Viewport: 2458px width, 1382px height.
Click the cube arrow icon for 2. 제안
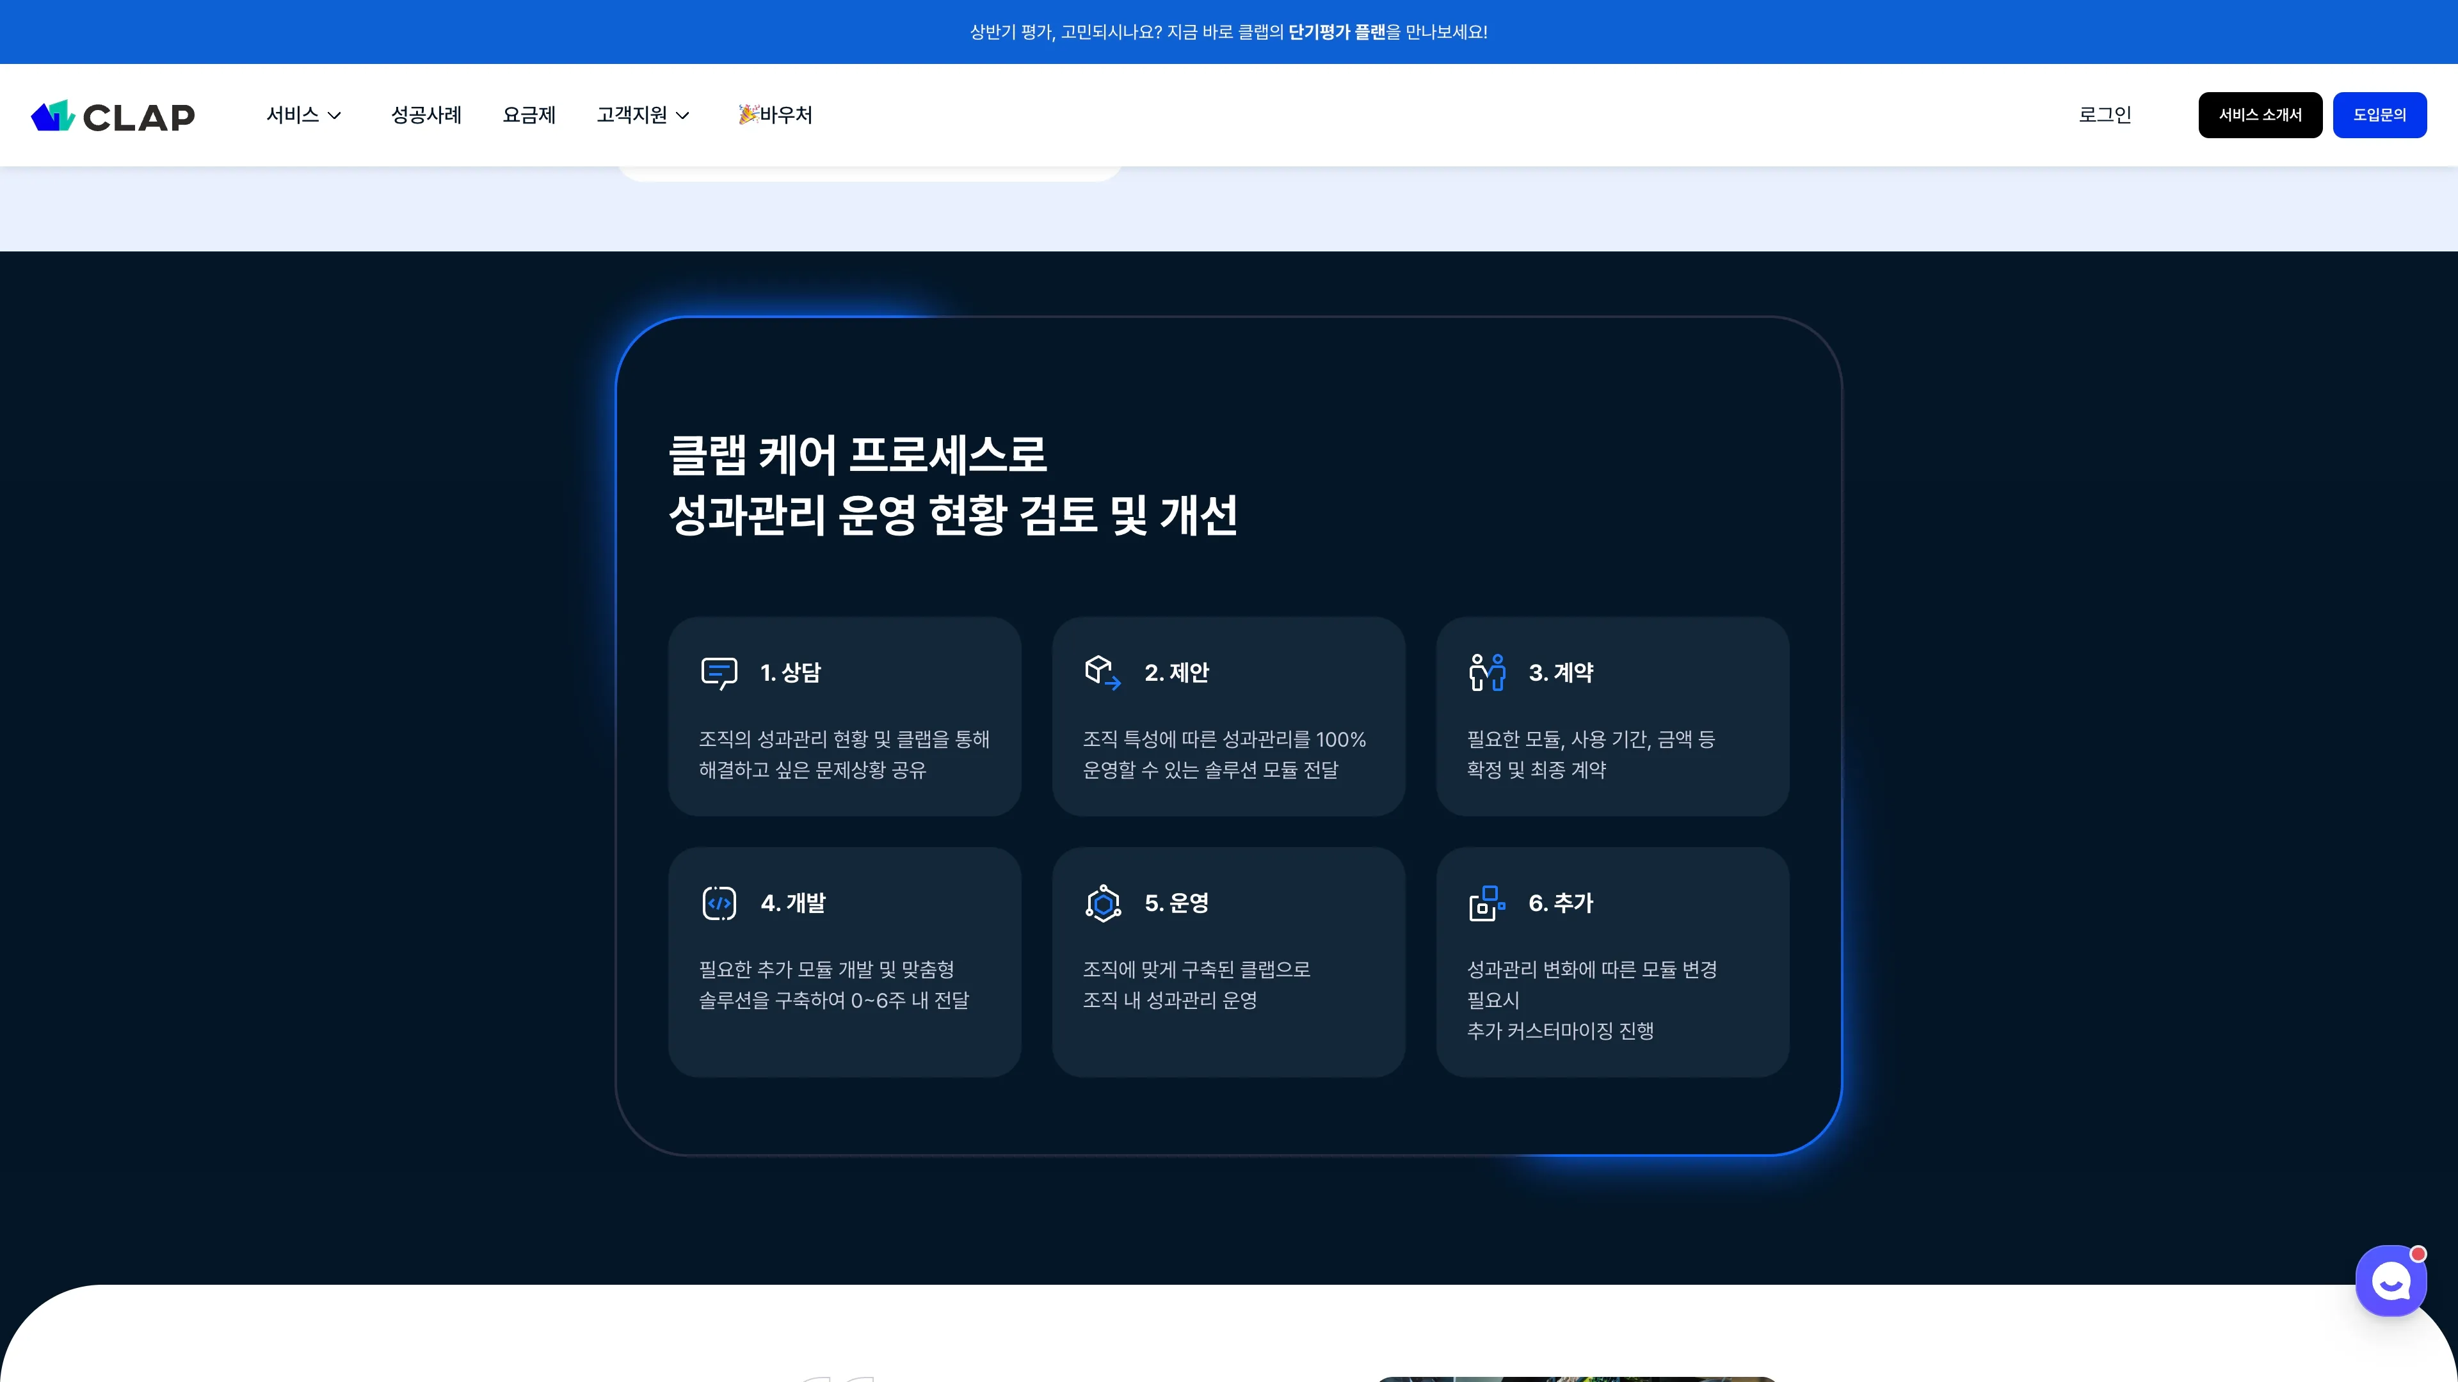click(x=1103, y=672)
